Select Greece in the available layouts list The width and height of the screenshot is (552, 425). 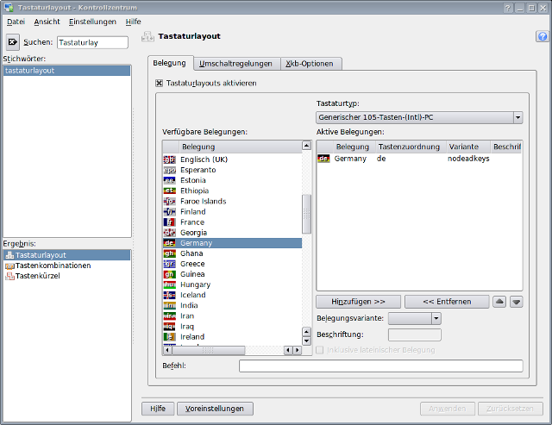click(x=192, y=264)
